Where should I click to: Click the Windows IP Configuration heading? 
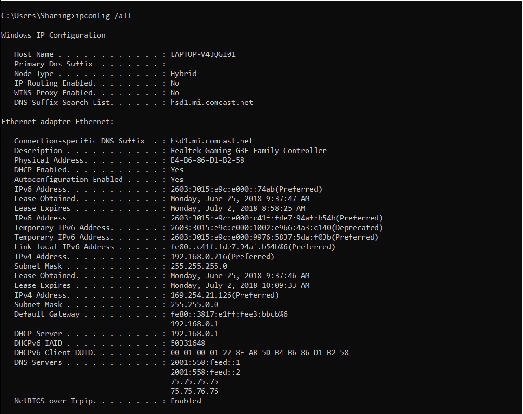pos(54,35)
